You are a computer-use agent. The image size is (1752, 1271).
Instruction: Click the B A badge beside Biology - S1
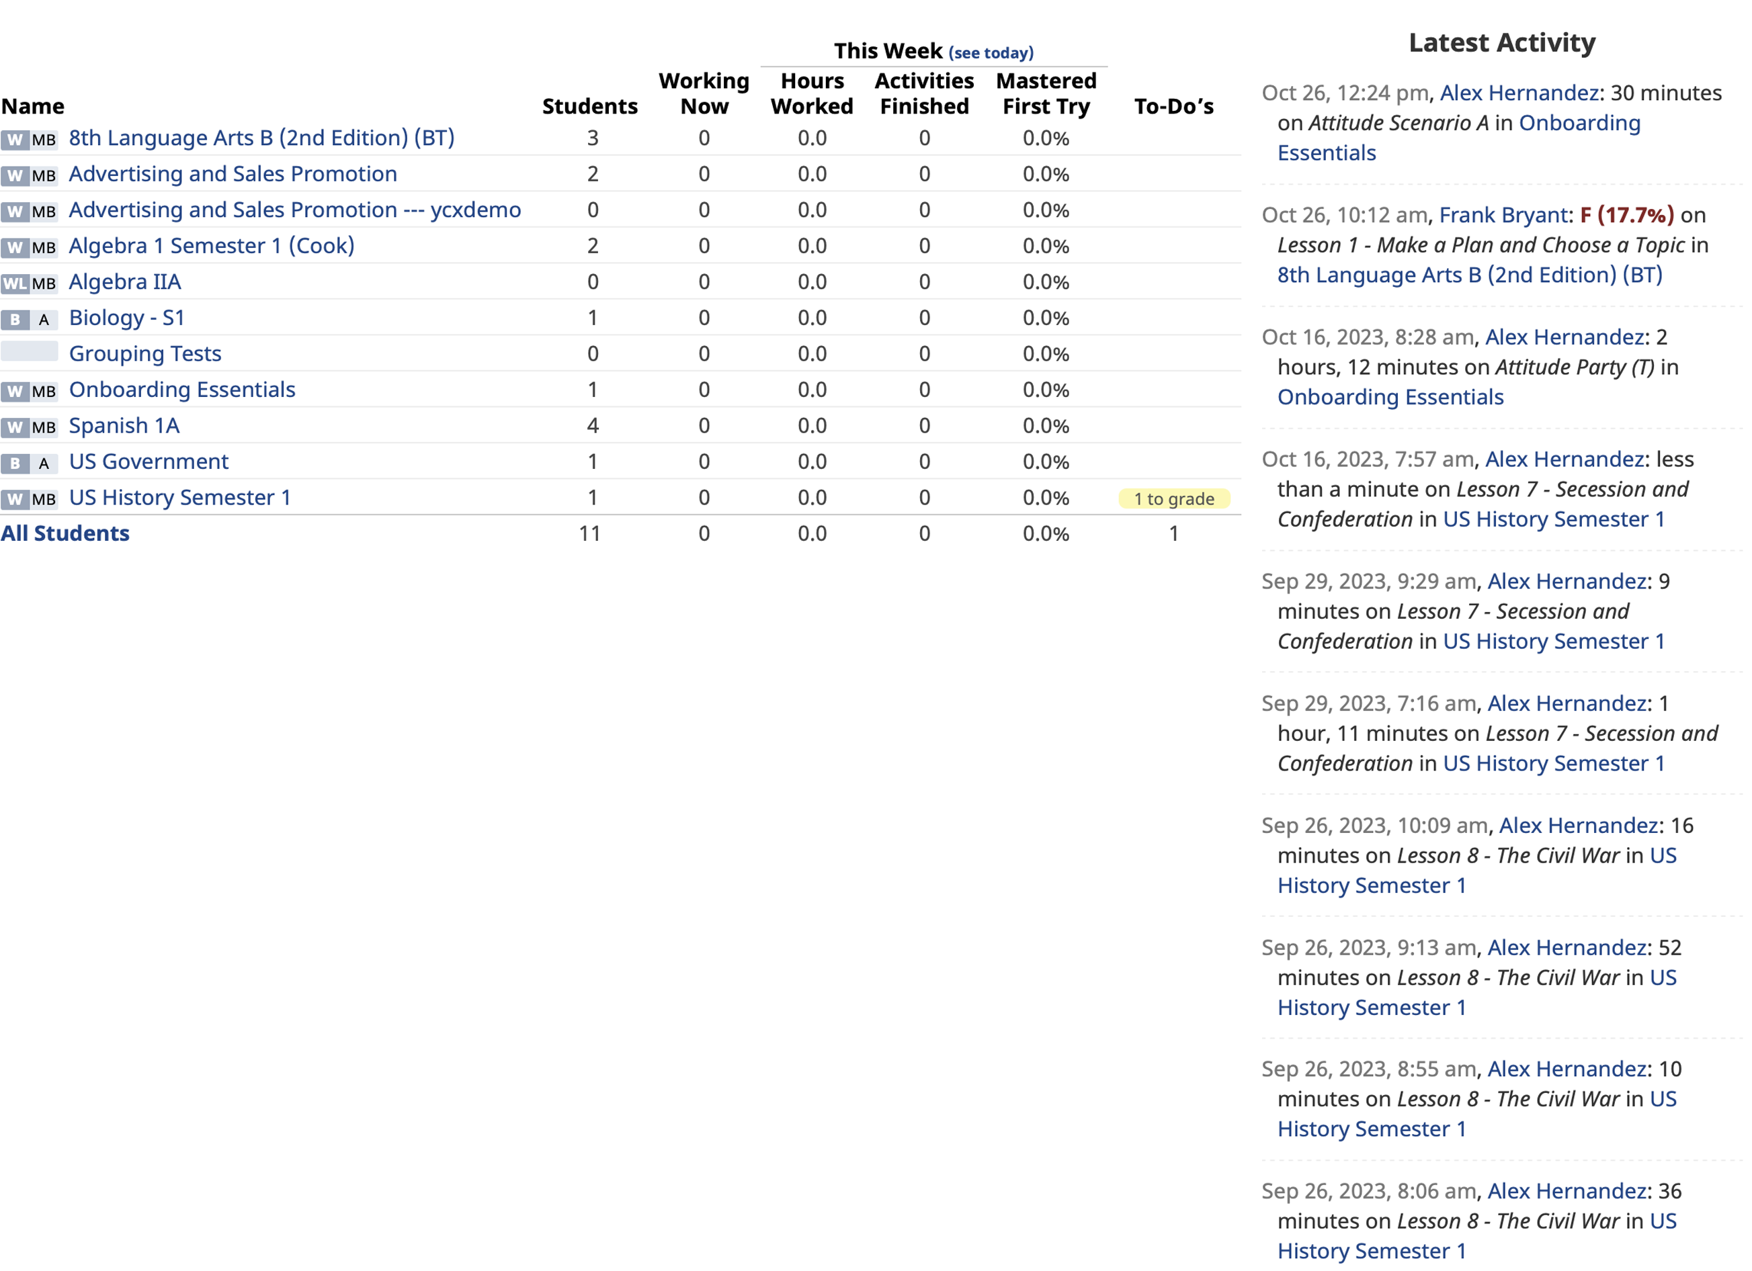pos(30,320)
